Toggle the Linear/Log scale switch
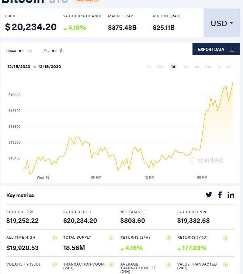Image resolution: width=243 pixels, height=274 pixels. click(21, 51)
